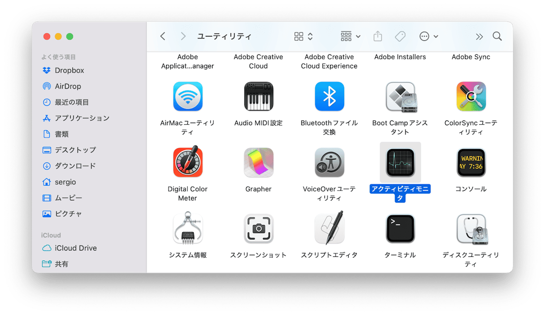The height and width of the screenshot is (315, 545).
Task: Select the Screenshot app icon
Action: pos(259,229)
